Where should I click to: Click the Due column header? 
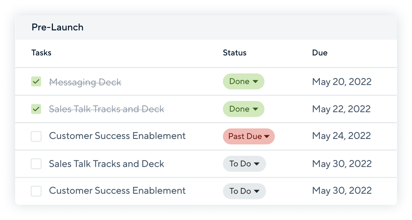click(320, 53)
